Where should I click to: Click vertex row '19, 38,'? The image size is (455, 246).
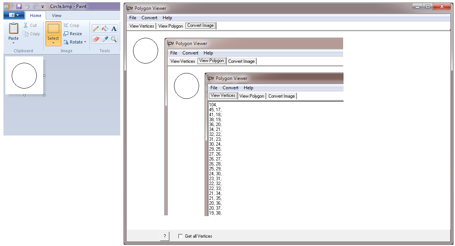[x=215, y=213]
